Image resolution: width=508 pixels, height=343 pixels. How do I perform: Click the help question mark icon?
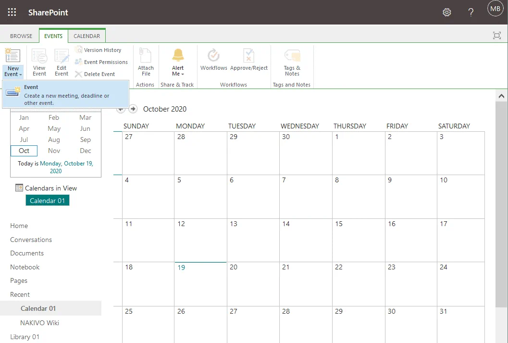471,13
